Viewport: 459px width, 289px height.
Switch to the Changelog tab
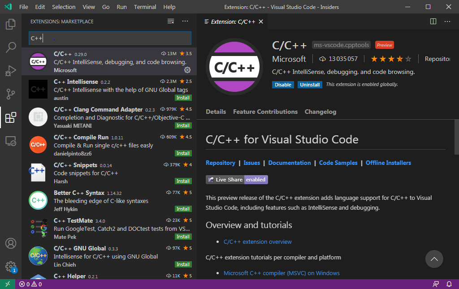point(320,112)
